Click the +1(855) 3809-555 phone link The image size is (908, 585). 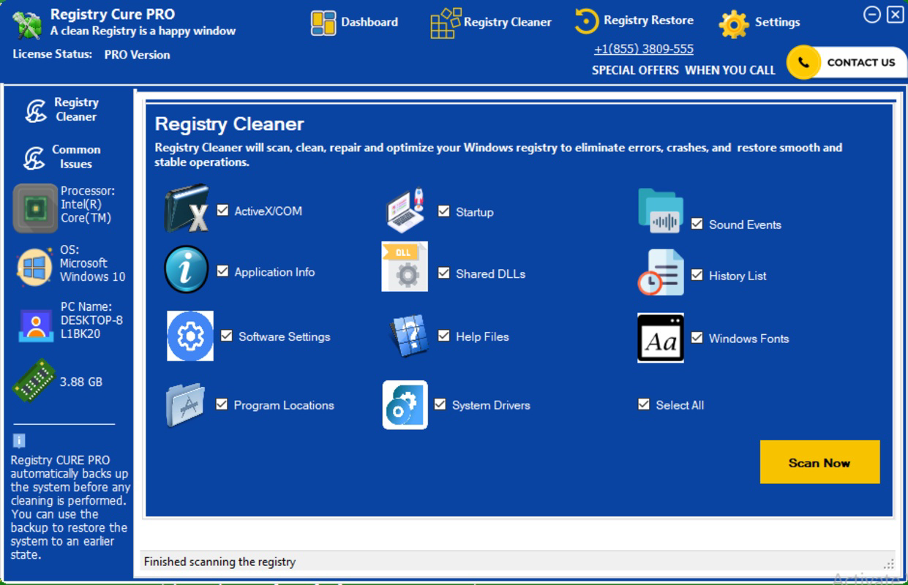(x=644, y=49)
